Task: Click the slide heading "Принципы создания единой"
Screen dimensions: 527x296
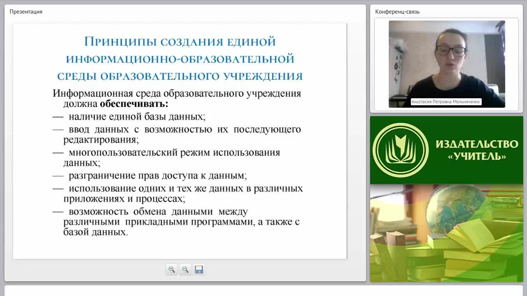Action: coord(180,42)
